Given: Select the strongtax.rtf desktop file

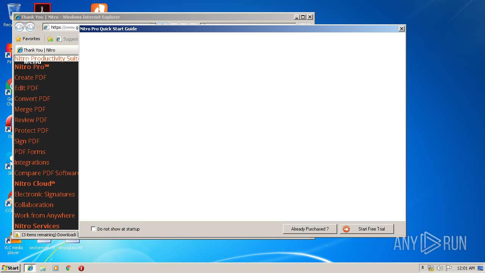Looking at the screenshot, I should (x=70, y=245).
